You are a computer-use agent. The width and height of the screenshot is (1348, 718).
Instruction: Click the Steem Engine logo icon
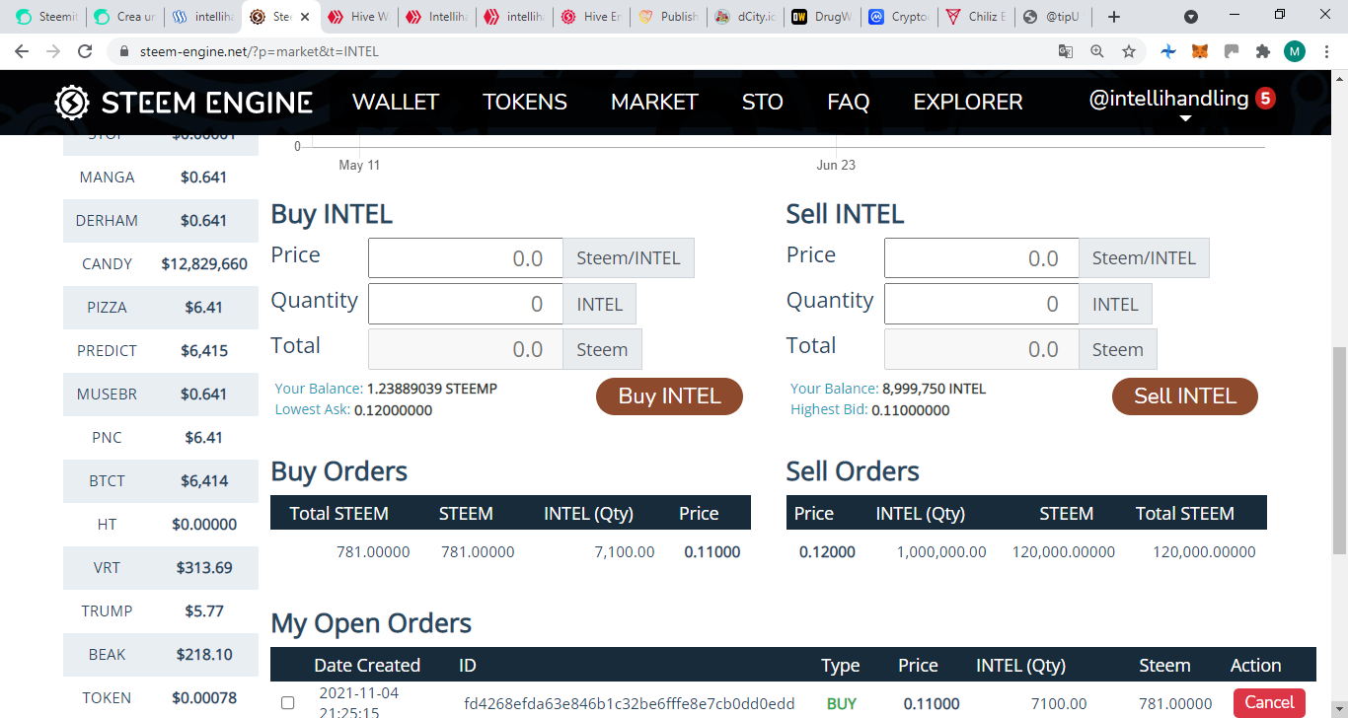72,102
